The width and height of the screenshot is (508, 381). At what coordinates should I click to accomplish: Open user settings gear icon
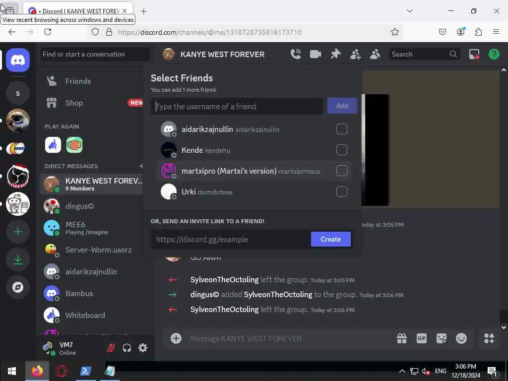143,348
